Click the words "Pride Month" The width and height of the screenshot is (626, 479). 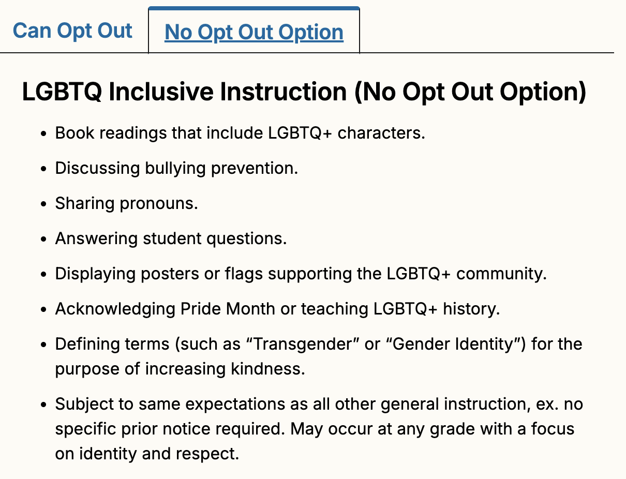[228, 309]
